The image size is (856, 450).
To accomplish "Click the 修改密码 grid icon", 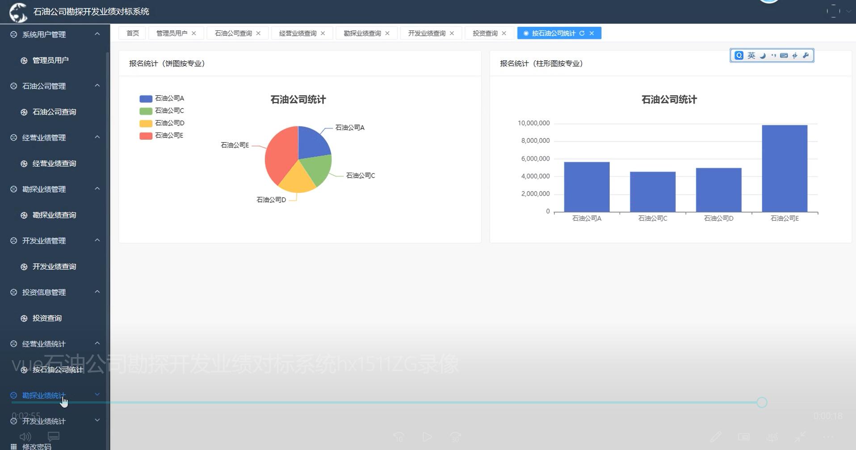I will click(14, 446).
